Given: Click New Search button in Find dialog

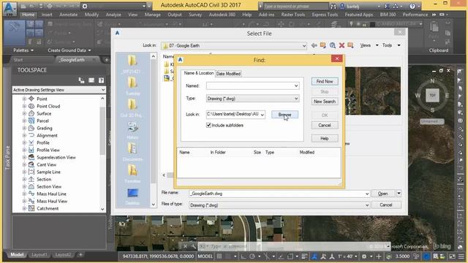Looking at the screenshot, I should pyautogui.click(x=325, y=102).
